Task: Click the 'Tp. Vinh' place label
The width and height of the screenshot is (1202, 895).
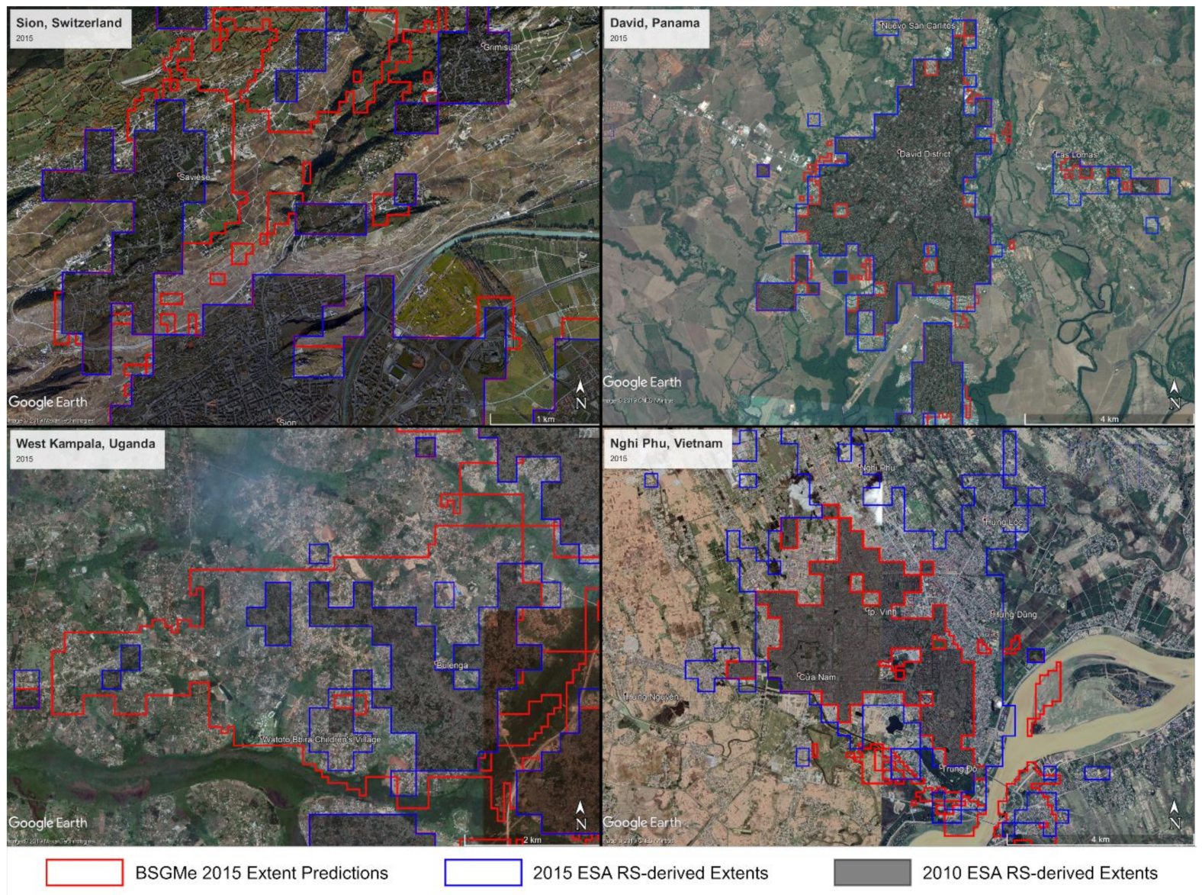Action: point(882,612)
